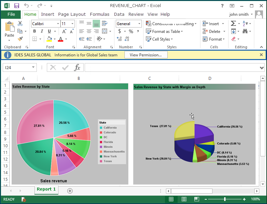Click the Cut scissors icon
This screenshot has width=267, height=204.
pos(20,23)
